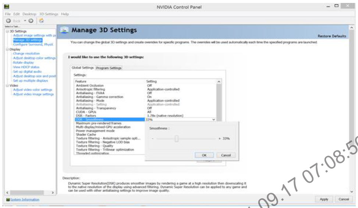
Task: Click the bottom-right Cancel button
Action: pyautogui.click(x=344, y=199)
